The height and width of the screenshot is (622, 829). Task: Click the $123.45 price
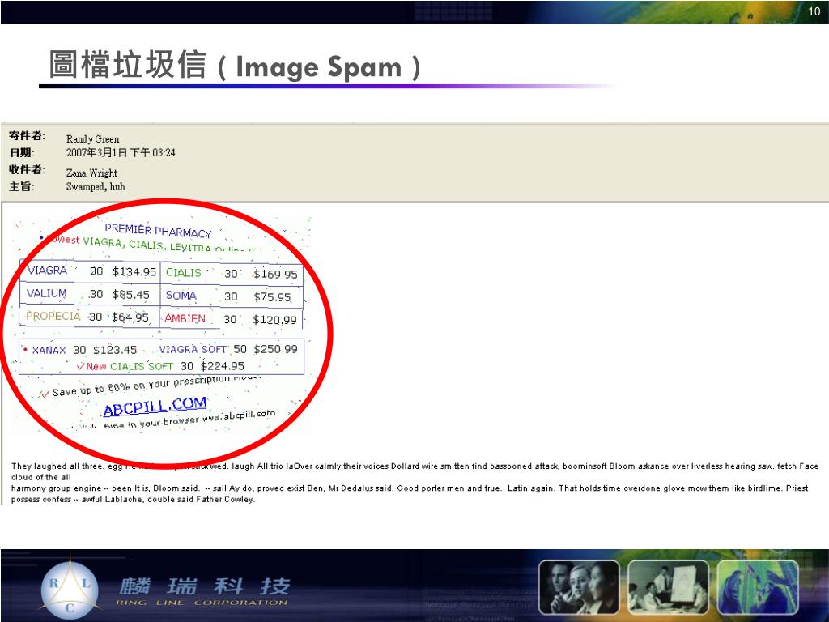(x=115, y=350)
